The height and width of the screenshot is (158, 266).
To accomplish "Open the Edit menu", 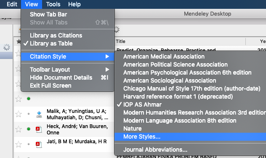I will (x=12, y=4).
